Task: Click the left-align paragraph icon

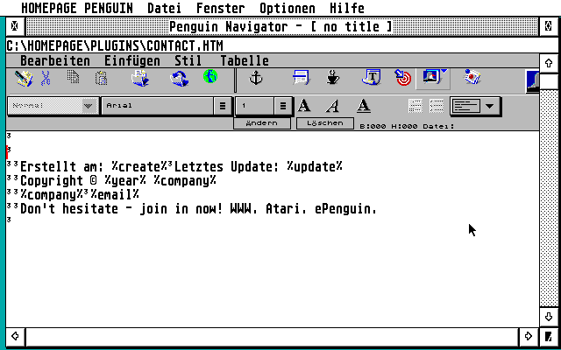Action: click(x=466, y=106)
